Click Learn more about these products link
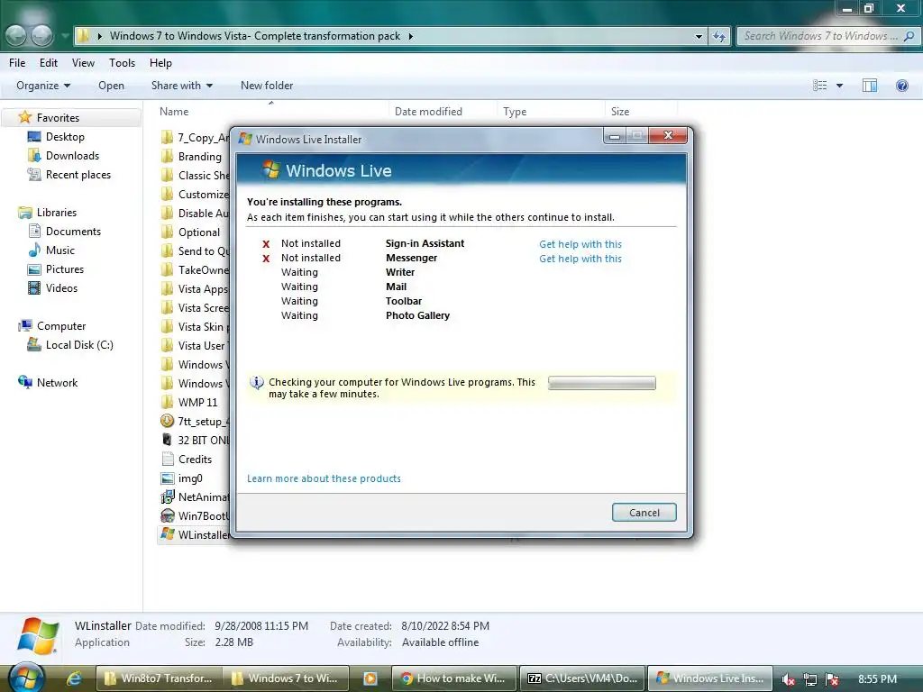The width and height of the screenshot is (923, 692). pos(324,478)
